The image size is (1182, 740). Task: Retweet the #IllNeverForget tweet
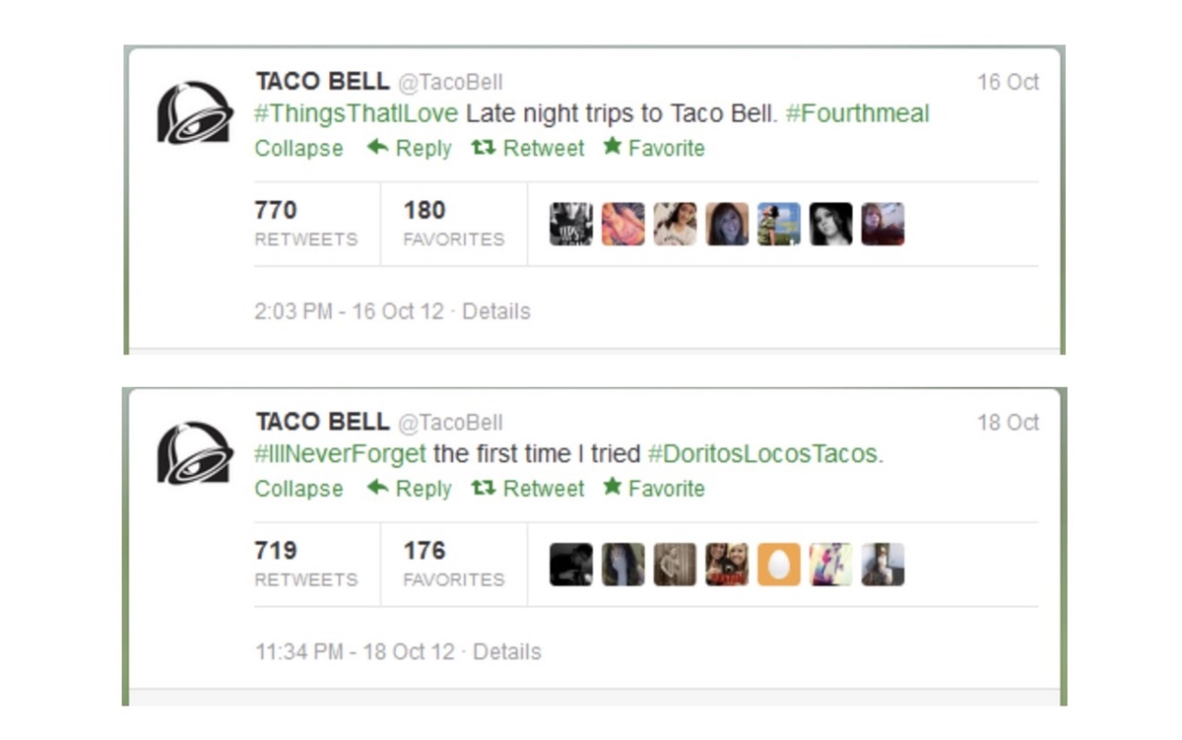(x=528, y=489)
